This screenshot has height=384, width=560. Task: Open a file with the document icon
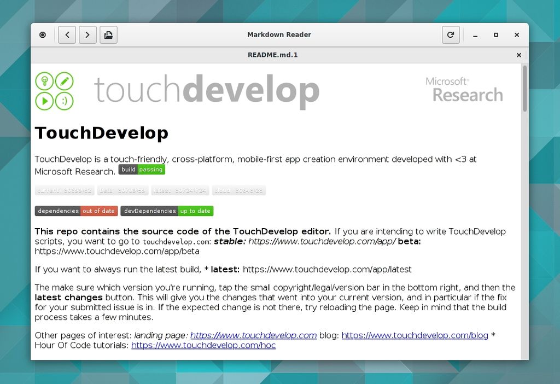(108, 34)
